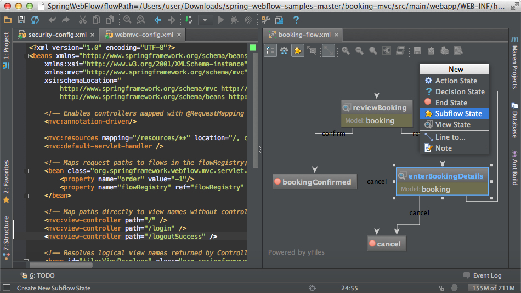Save all with the floppy disk icon
The image size is (521, 293).
tap(21, 20)
